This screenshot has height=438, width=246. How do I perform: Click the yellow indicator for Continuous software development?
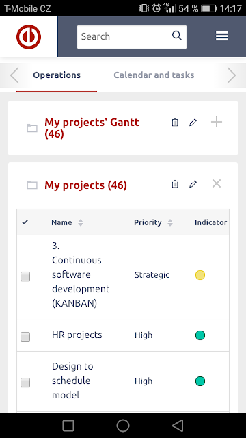pos(200,275)
